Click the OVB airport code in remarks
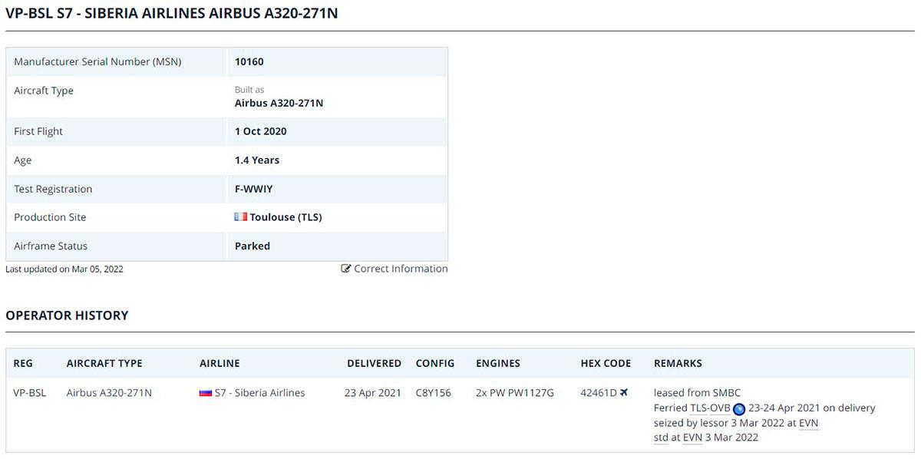This screenshot has width=921, height=459. [x=721, y=408]
